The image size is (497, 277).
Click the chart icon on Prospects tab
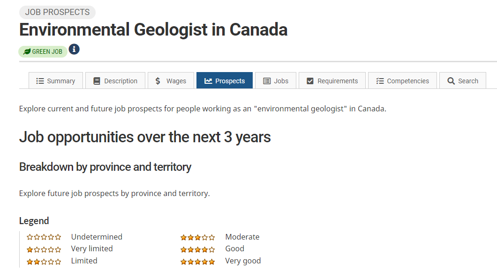[x=208, y=81]
